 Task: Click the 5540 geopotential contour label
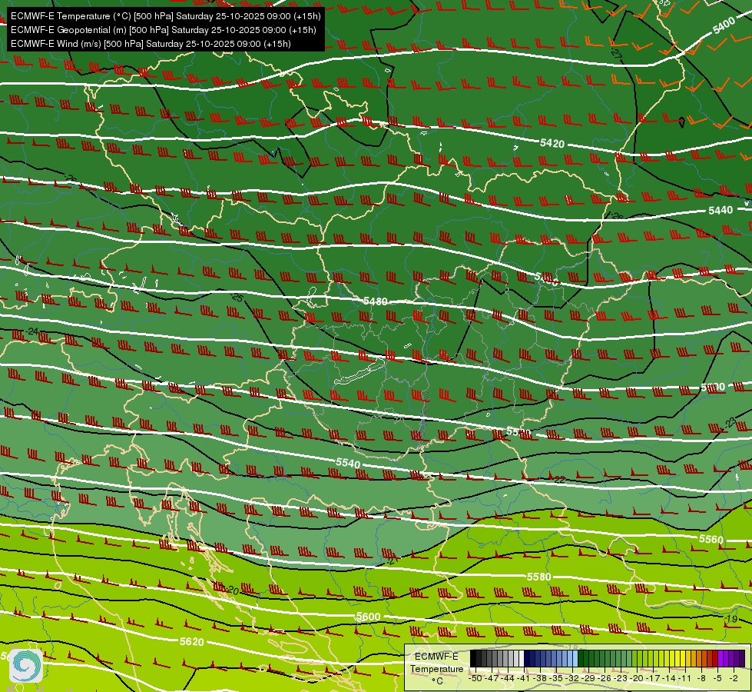click(348, 463)
